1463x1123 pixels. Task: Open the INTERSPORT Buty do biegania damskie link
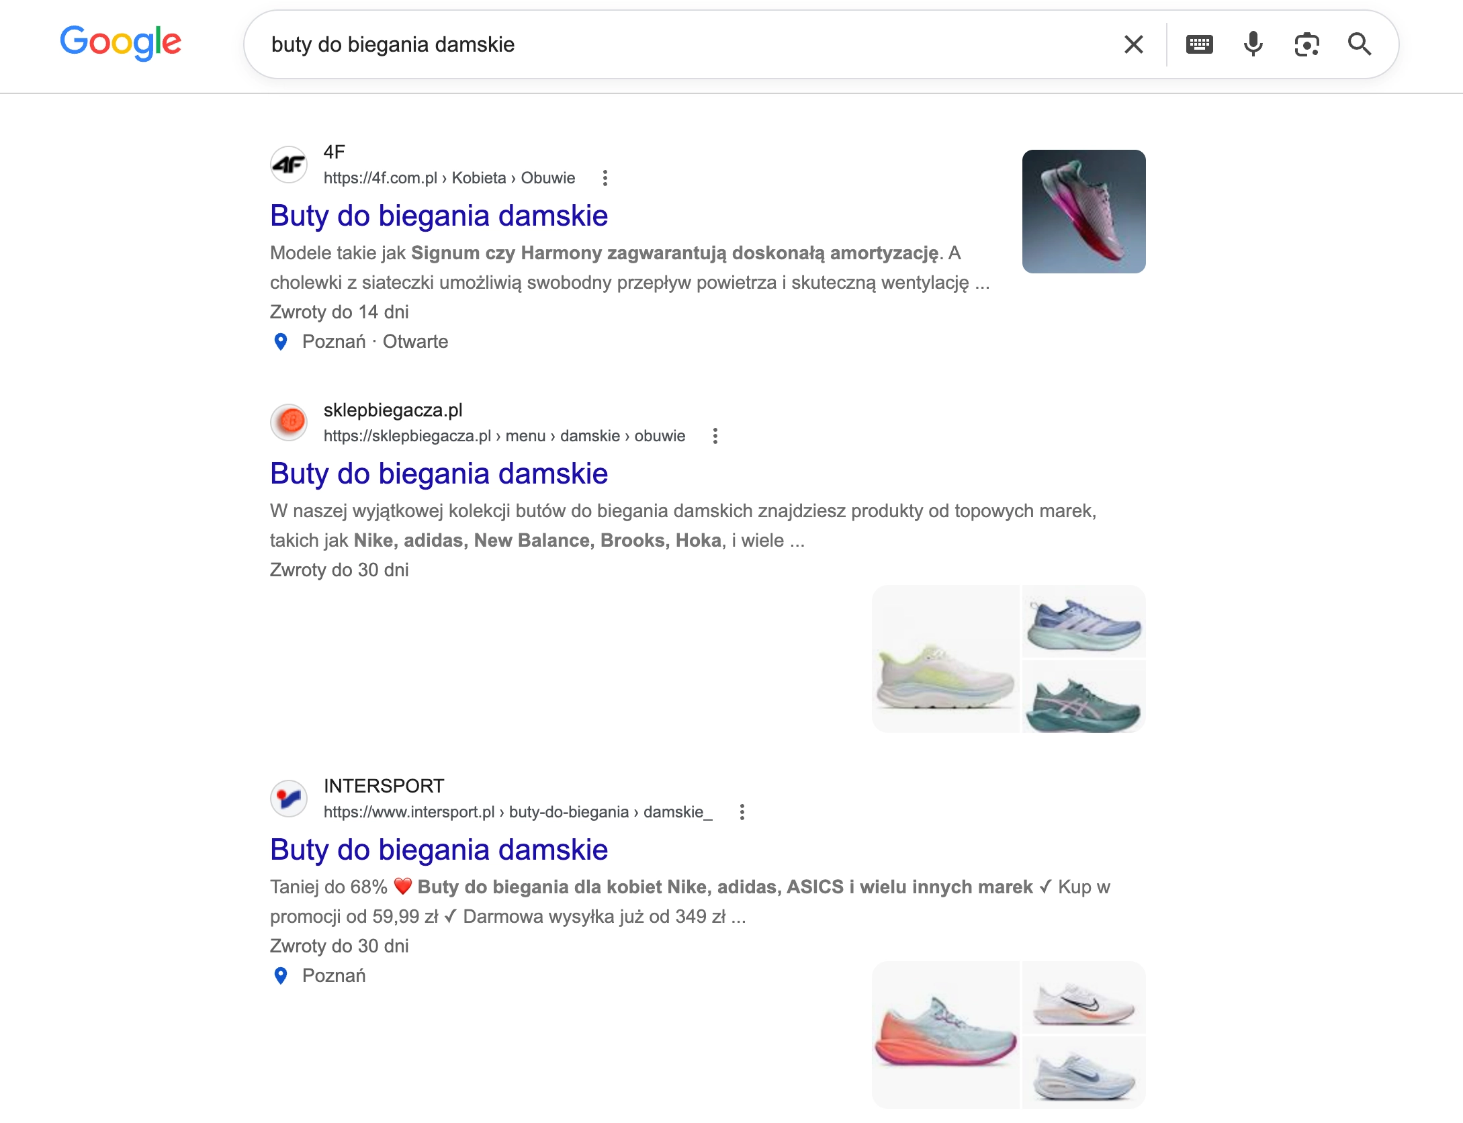click(439, 850)
